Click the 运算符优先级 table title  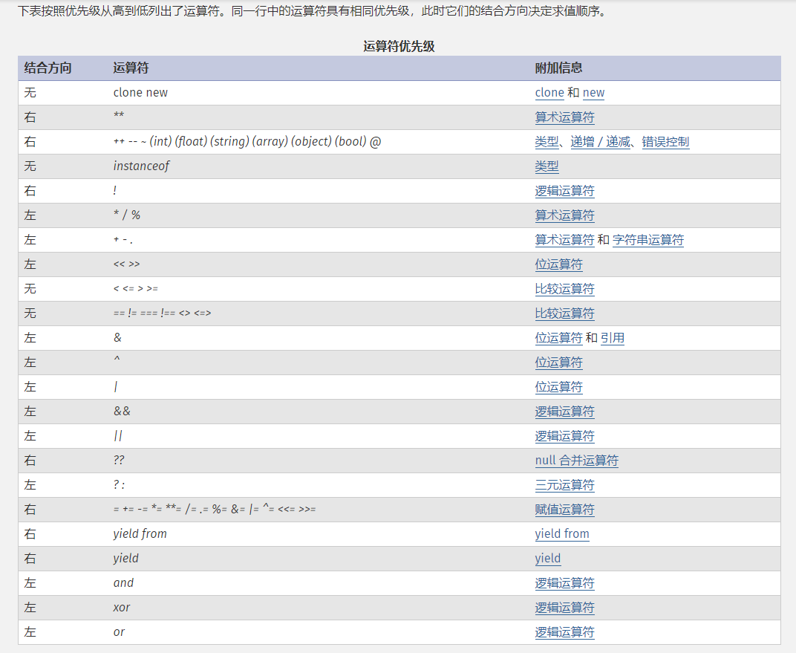[399, 46]
